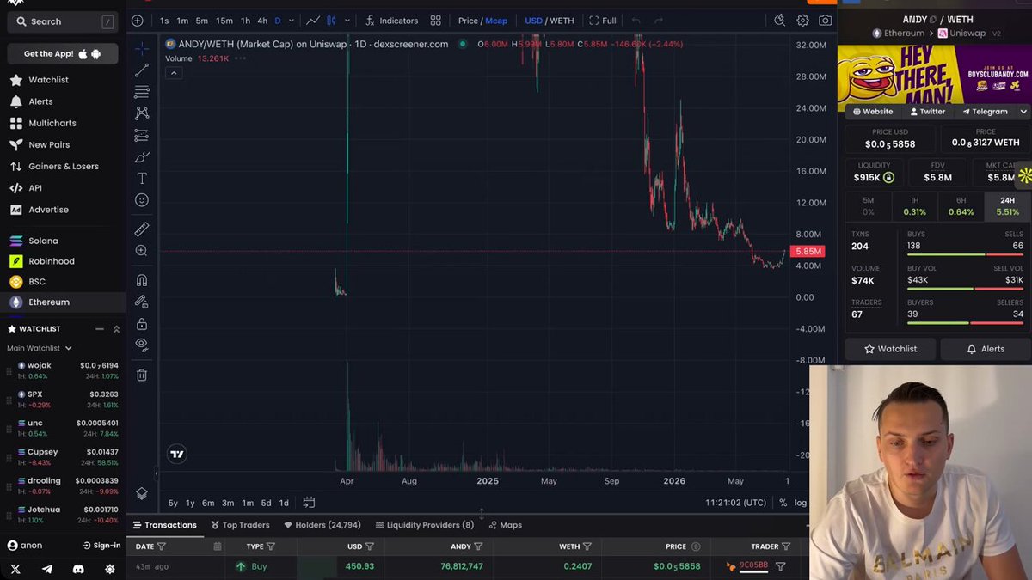Pick the text annotation tool

[x=142, y=179]
